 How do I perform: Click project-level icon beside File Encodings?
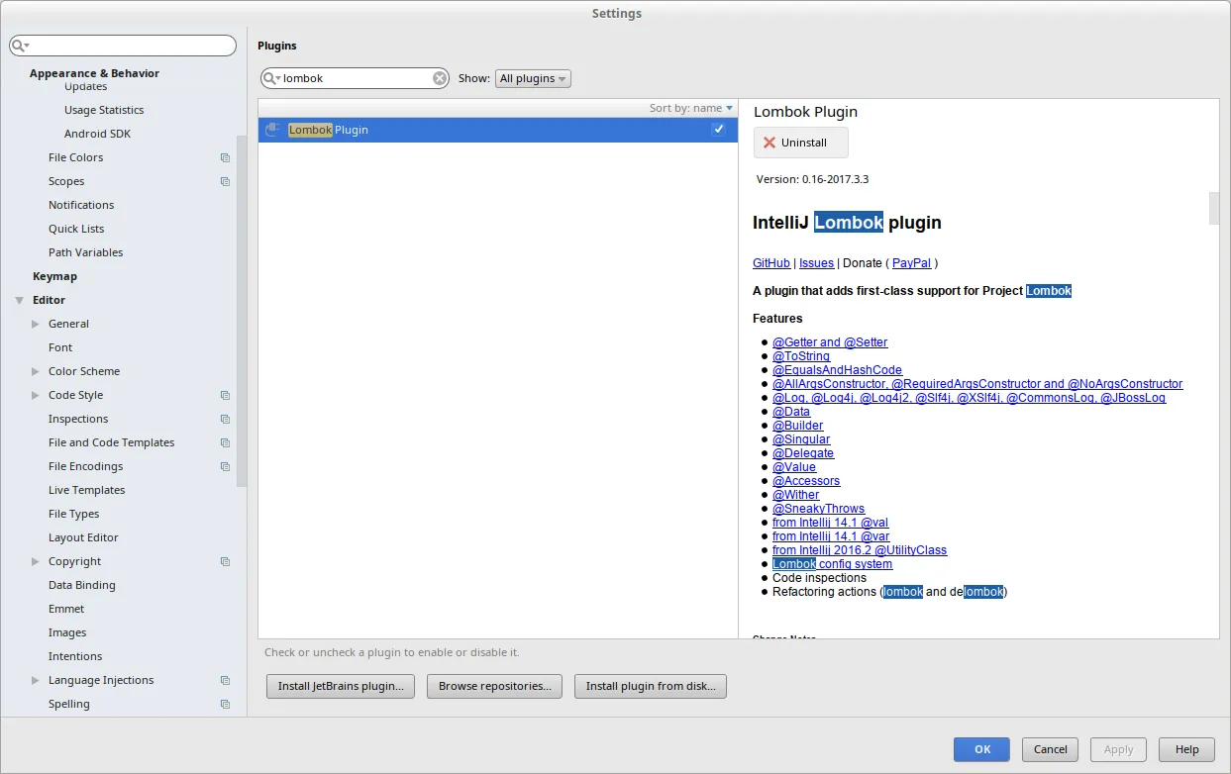[x=225, y=466]
